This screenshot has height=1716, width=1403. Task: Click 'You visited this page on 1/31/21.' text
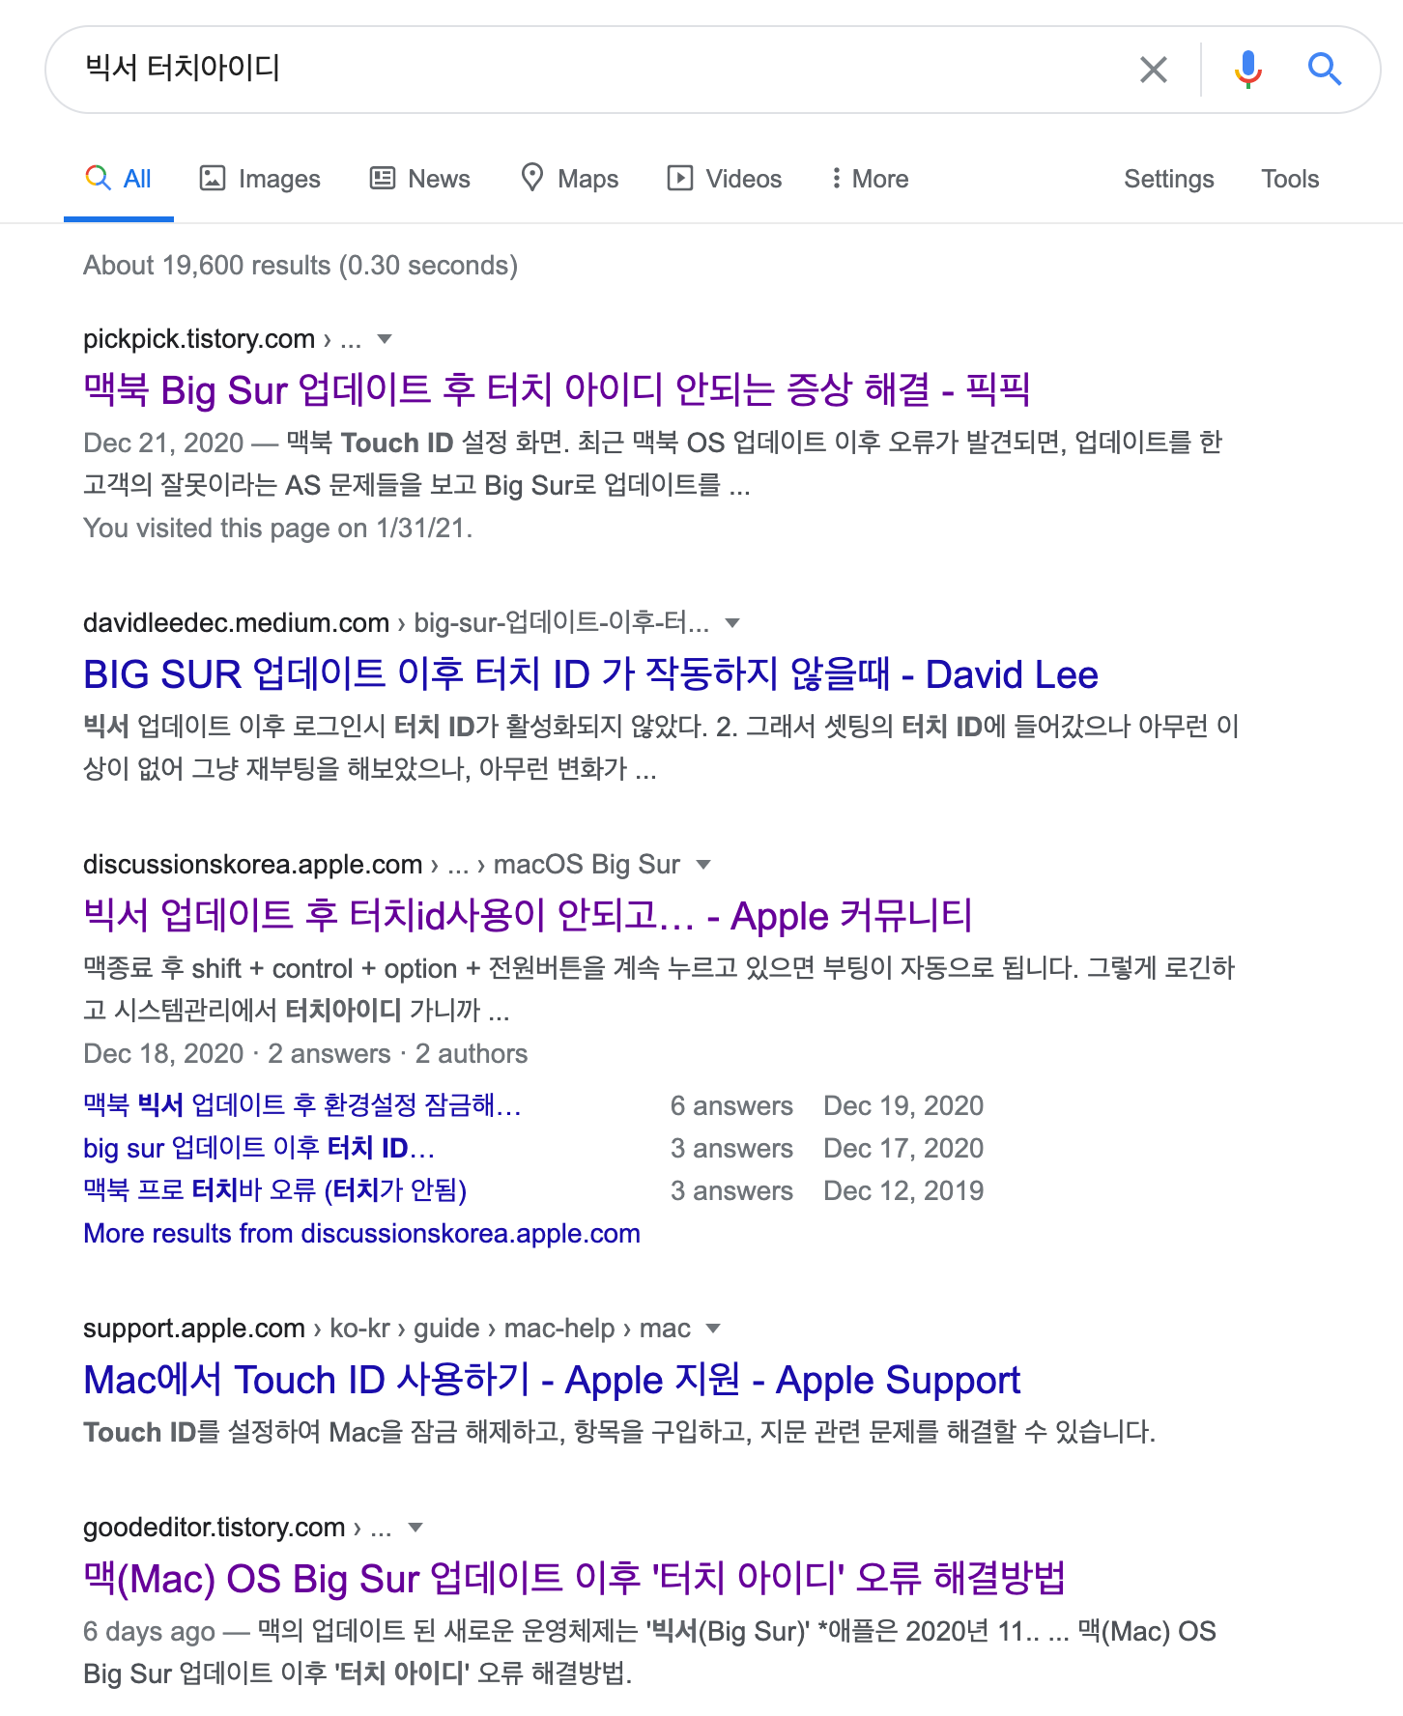[278, 529]
